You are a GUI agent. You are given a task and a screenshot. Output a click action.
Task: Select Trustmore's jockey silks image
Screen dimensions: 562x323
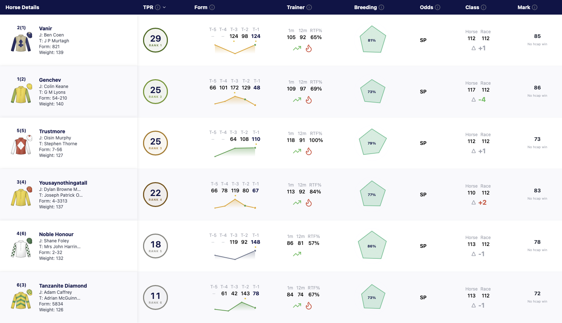coord(22,145)
